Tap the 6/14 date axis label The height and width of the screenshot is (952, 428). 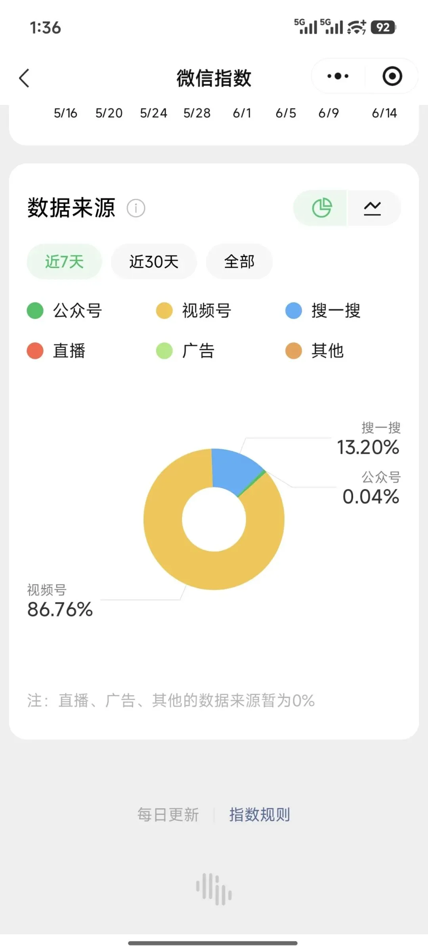[x=384, y=113]
